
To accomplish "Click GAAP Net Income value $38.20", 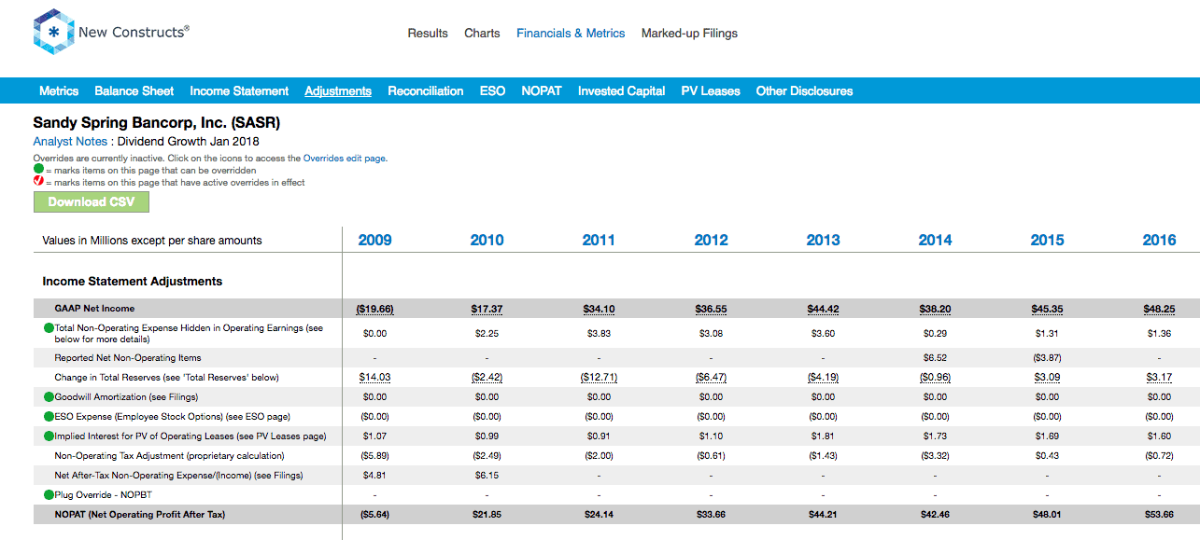I will [935, 309].
